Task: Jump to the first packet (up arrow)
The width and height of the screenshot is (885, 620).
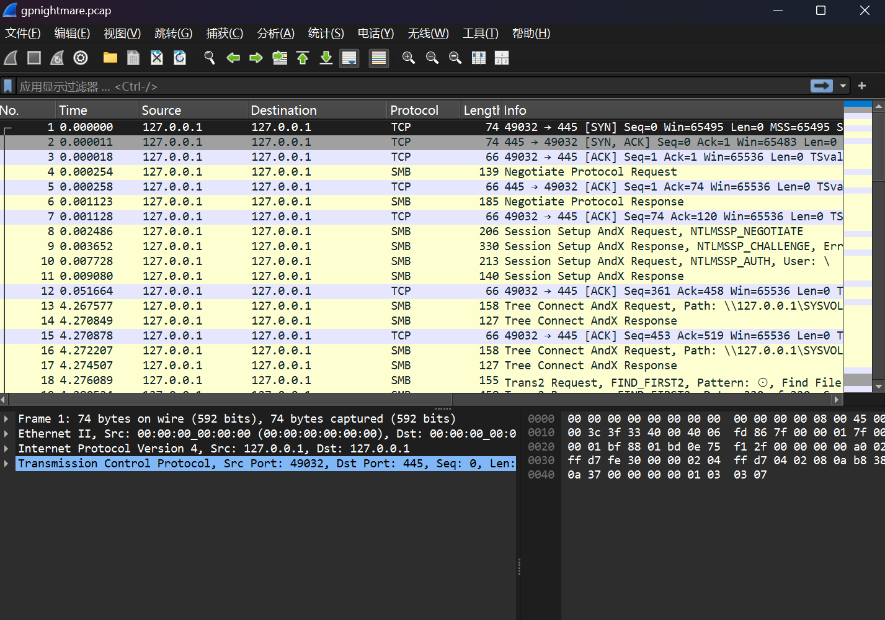Action: tap(303, 58)
